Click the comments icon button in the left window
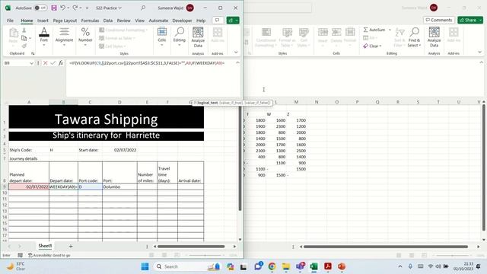The width and height of the screenshot is (487, 274). coord(218,21)
